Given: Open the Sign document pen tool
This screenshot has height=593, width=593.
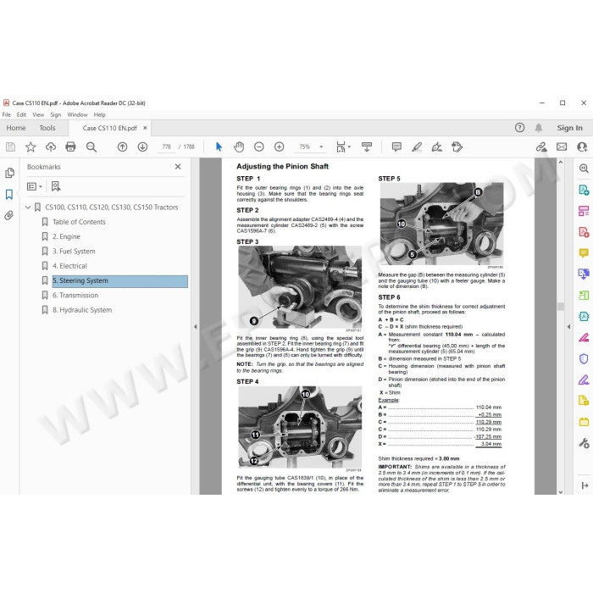Looking at the screenshot, I should 437,147.
